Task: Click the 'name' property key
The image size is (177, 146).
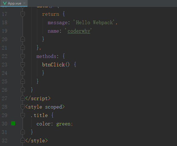Action: pos(53,31)
